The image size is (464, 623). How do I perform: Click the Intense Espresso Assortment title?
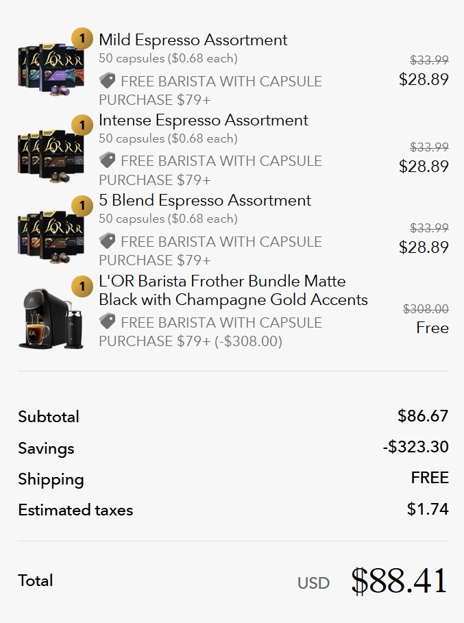(x=203, y=121)
